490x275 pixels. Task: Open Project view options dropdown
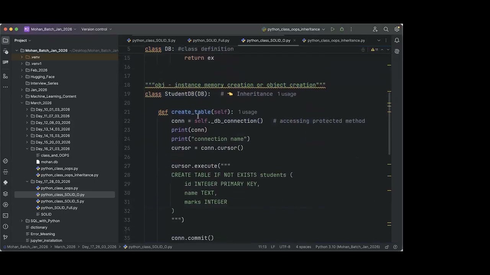23,40
